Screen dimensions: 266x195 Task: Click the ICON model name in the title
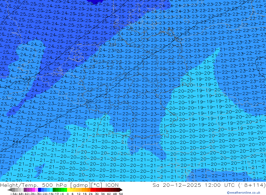point(112,185)
